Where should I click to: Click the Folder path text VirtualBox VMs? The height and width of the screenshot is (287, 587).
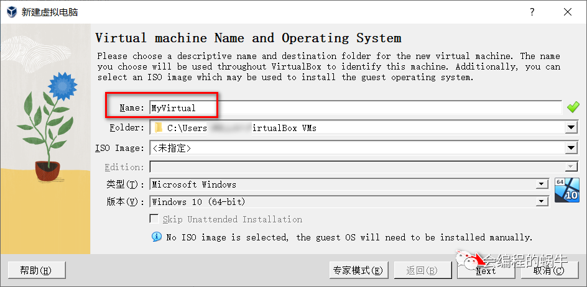285,128
